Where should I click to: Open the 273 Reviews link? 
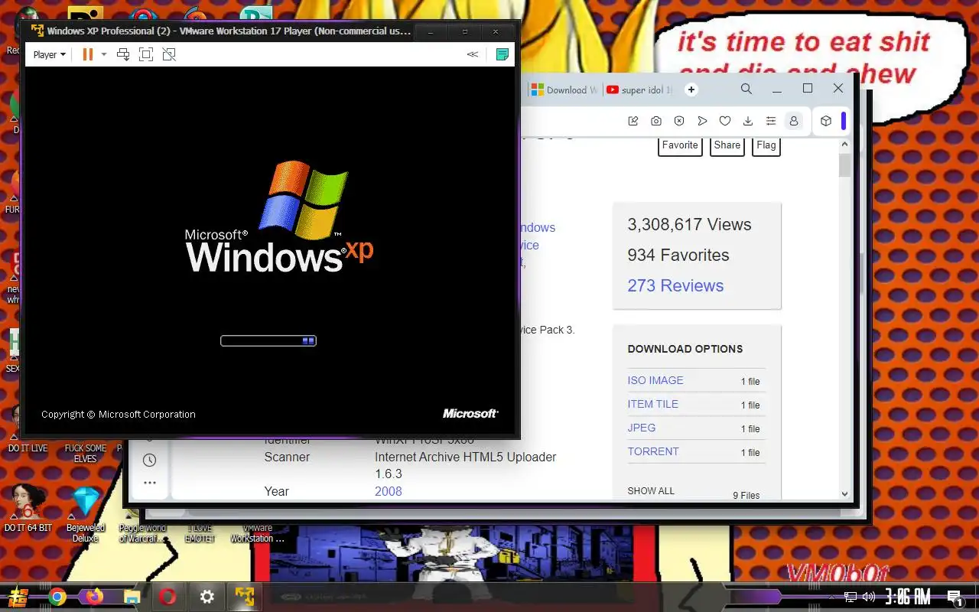coord(675,285)
